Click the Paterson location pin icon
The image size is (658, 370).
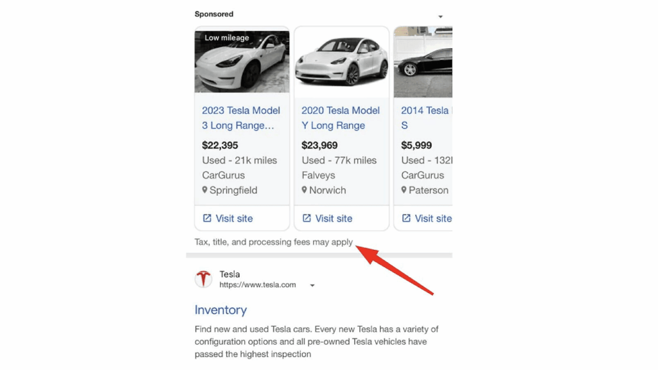[x=404, y=190]
